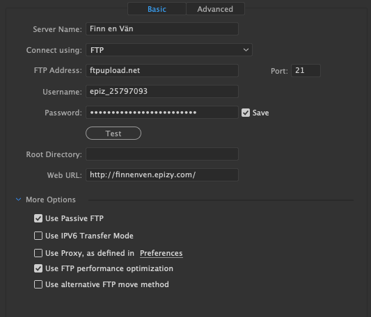Focus the Username field
Screen dimensions: 371x317
162,91
